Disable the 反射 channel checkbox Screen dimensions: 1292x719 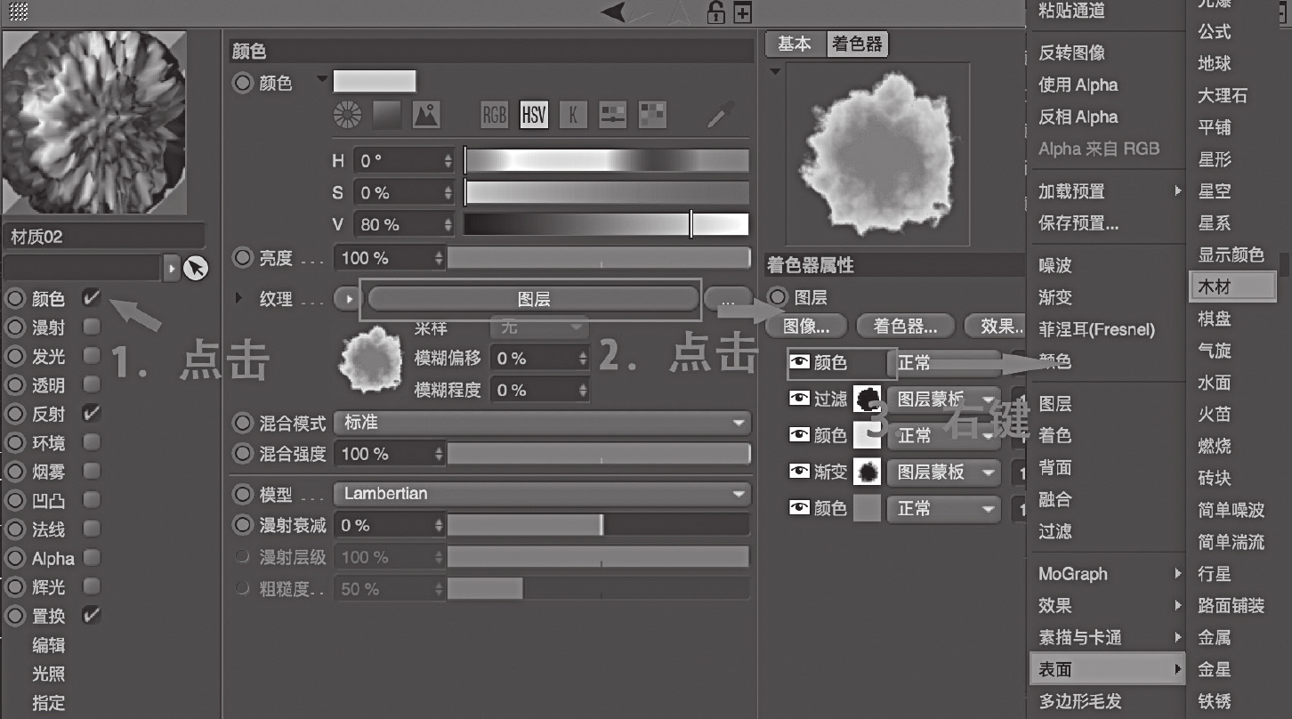[91, 414]
